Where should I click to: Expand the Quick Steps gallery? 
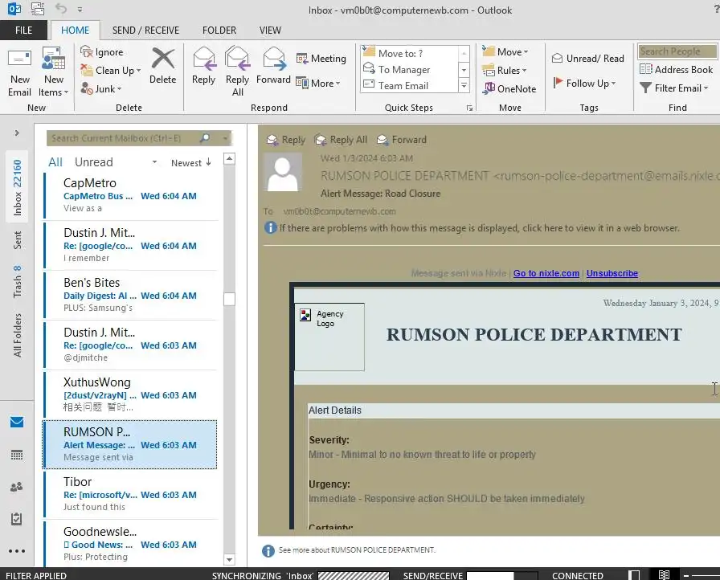pyautogui.click(x=464, y=85)
